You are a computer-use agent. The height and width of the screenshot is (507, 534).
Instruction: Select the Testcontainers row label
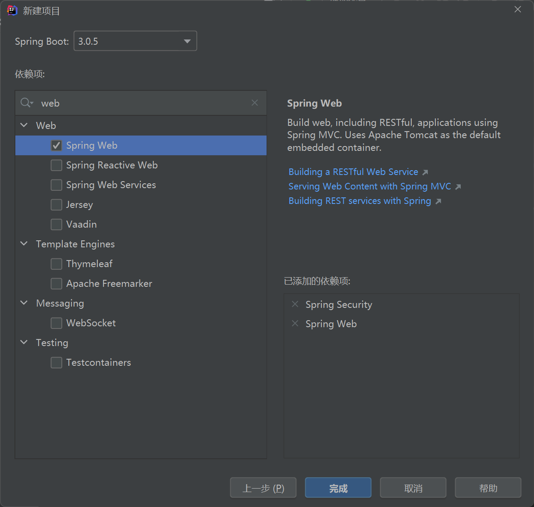98,362
